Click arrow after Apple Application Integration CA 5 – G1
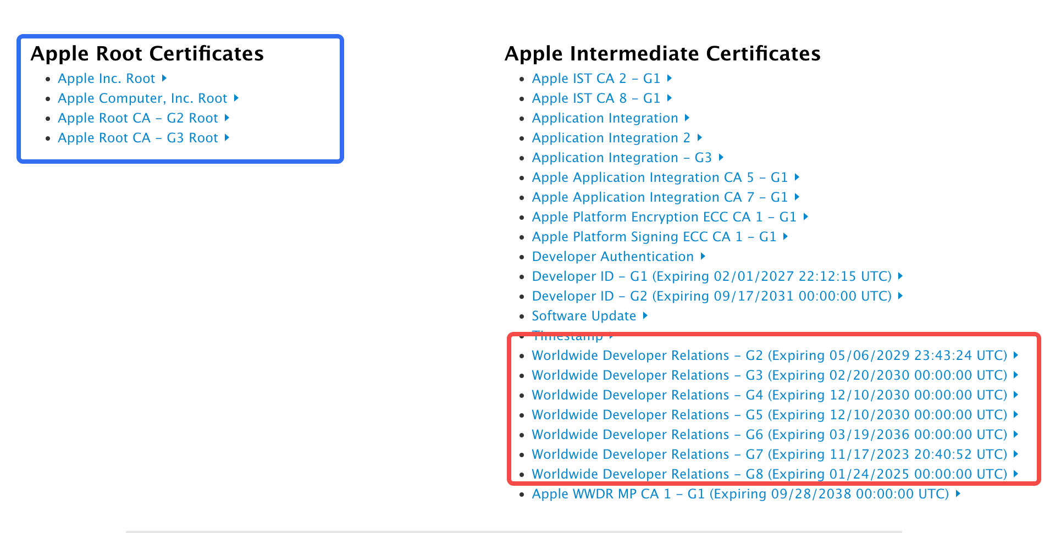1050x533 pixels. 797,177
